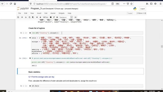The height and width of the screenshot is (92, 163).
Task: Bookmark this page star icon
Action: pos(131,4)
